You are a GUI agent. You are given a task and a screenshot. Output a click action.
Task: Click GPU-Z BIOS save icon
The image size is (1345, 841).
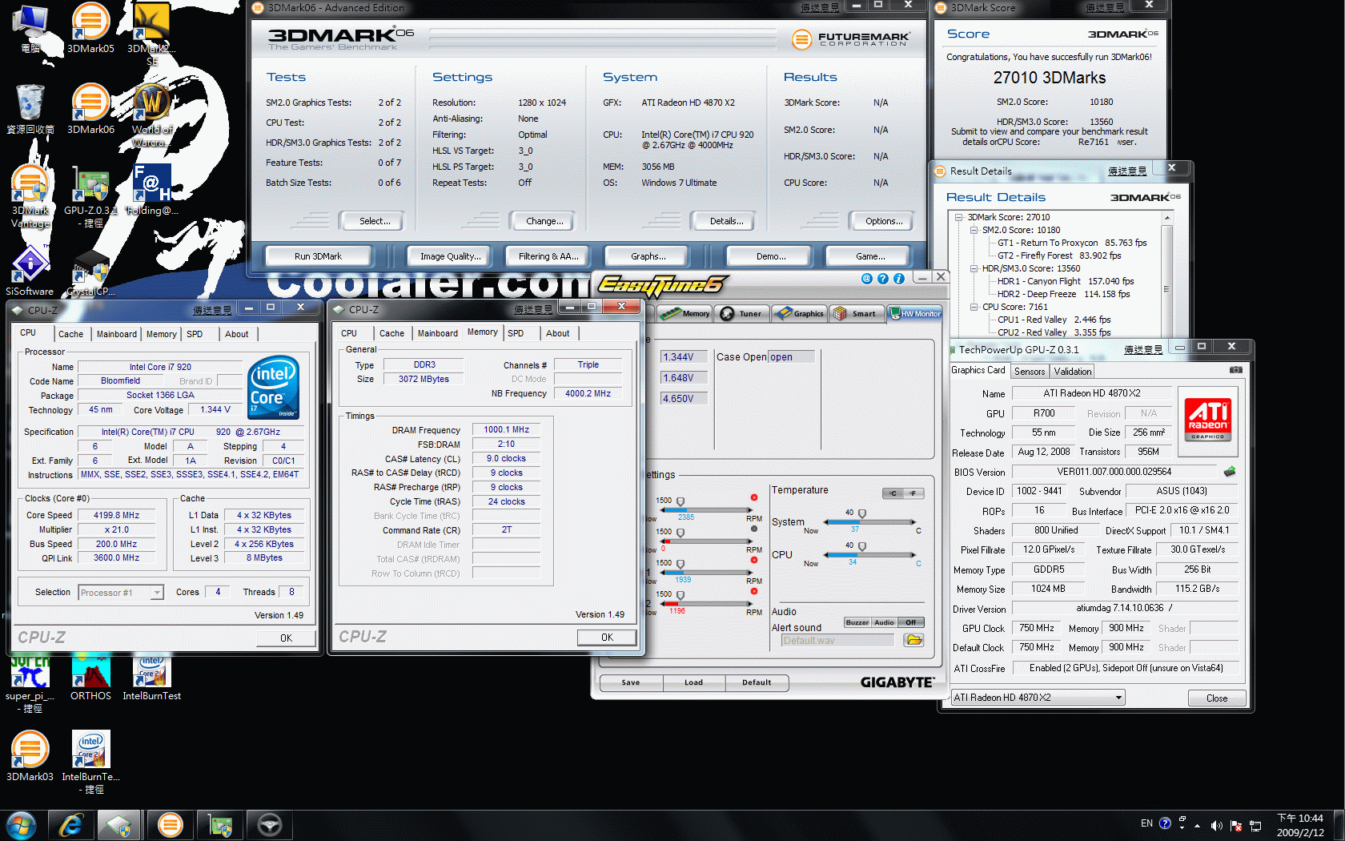tap(1230, 472)
